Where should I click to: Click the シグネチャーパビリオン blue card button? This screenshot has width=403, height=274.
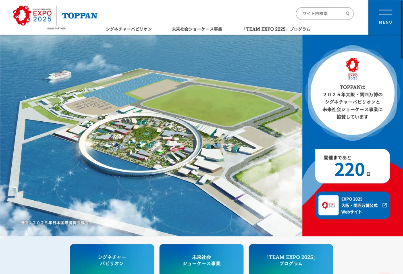point(112,259)
